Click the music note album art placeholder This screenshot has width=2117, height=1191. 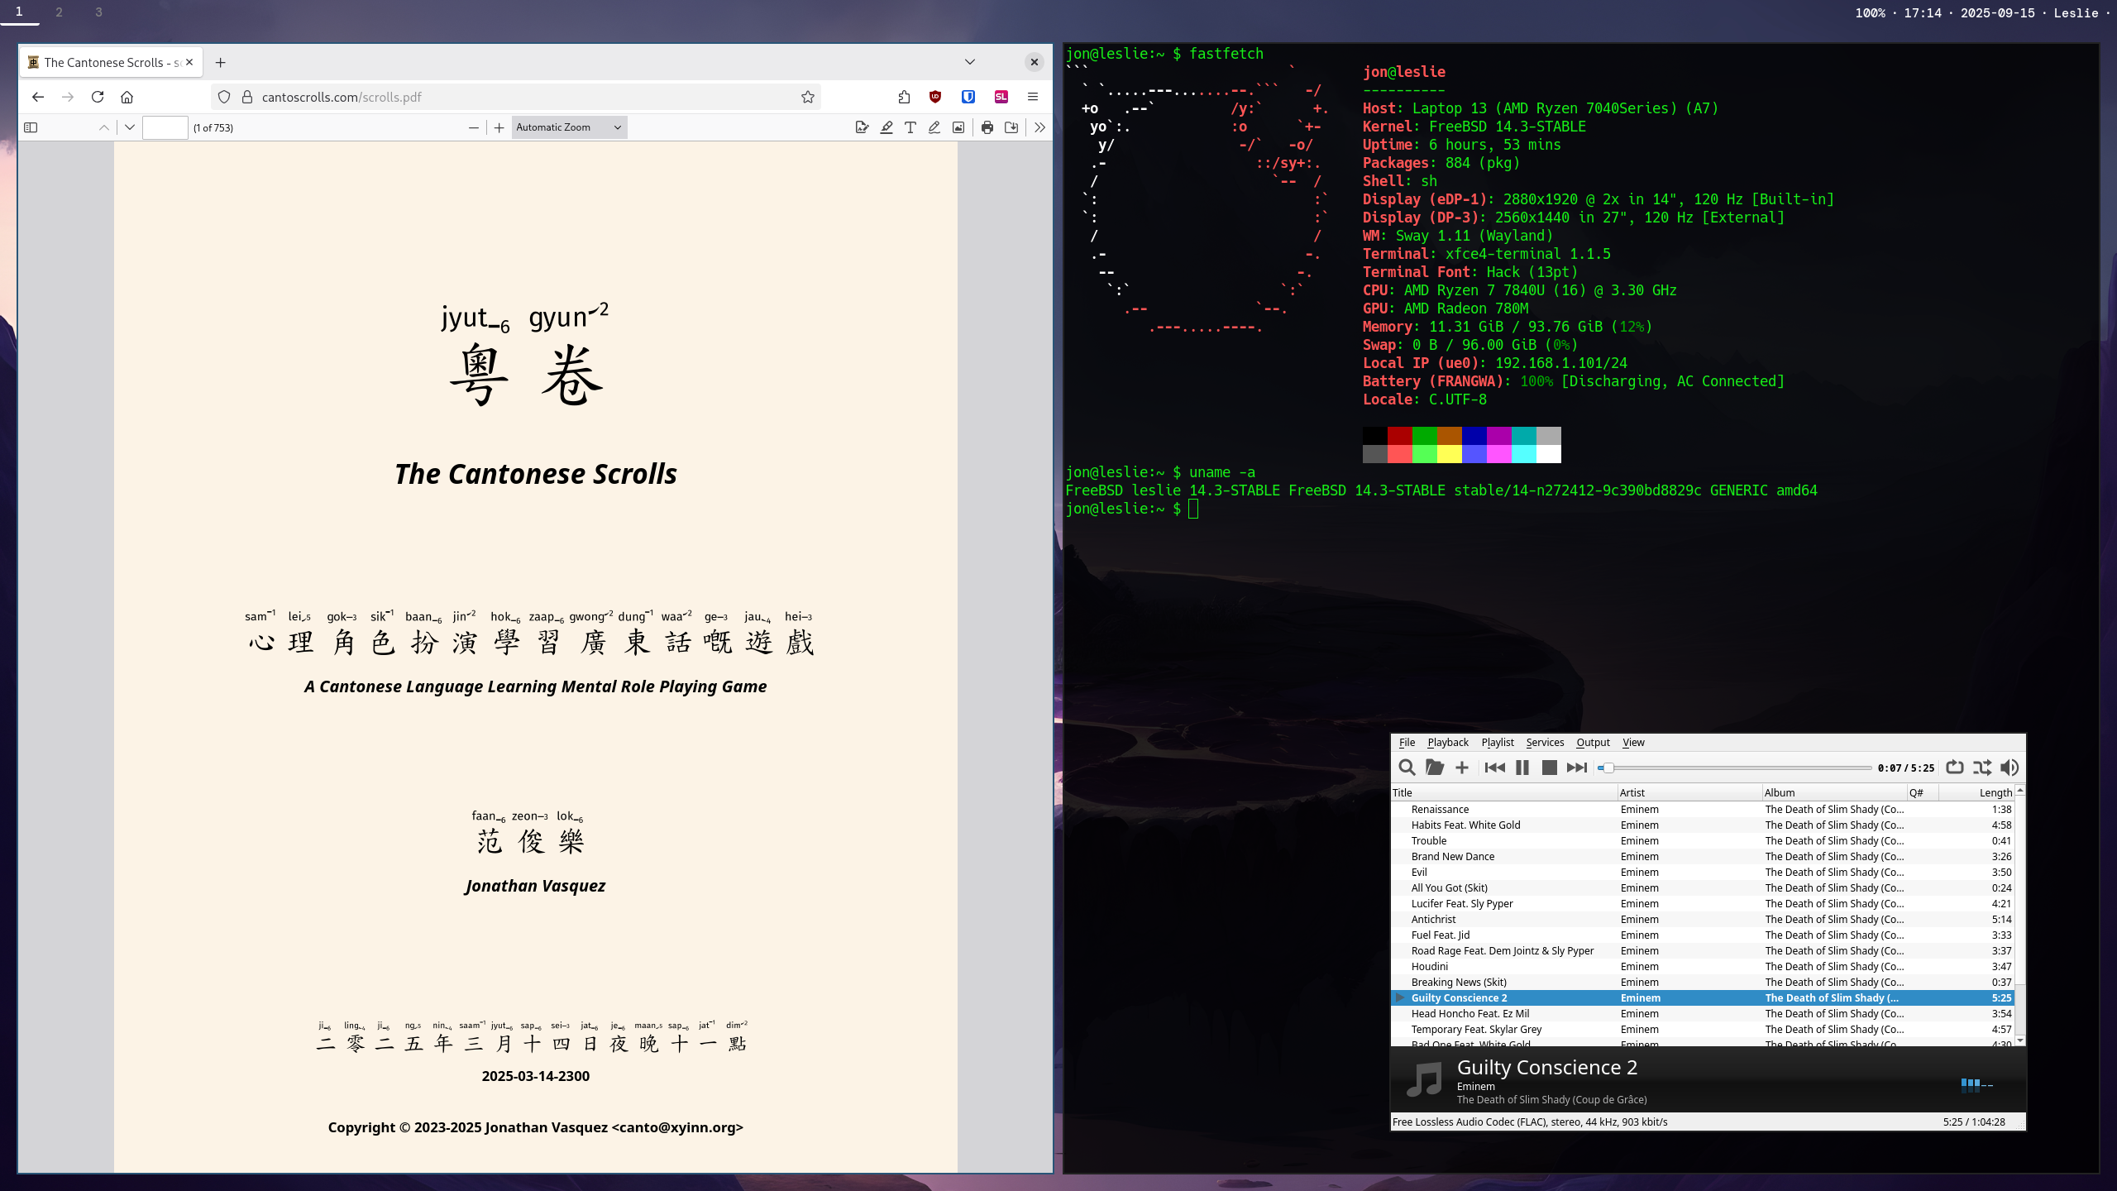tap(1425, 1080)
